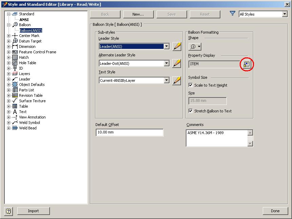Viewport: 292px width, 219px height.
Task: Click the ID category icon
Action: (15, 68)
